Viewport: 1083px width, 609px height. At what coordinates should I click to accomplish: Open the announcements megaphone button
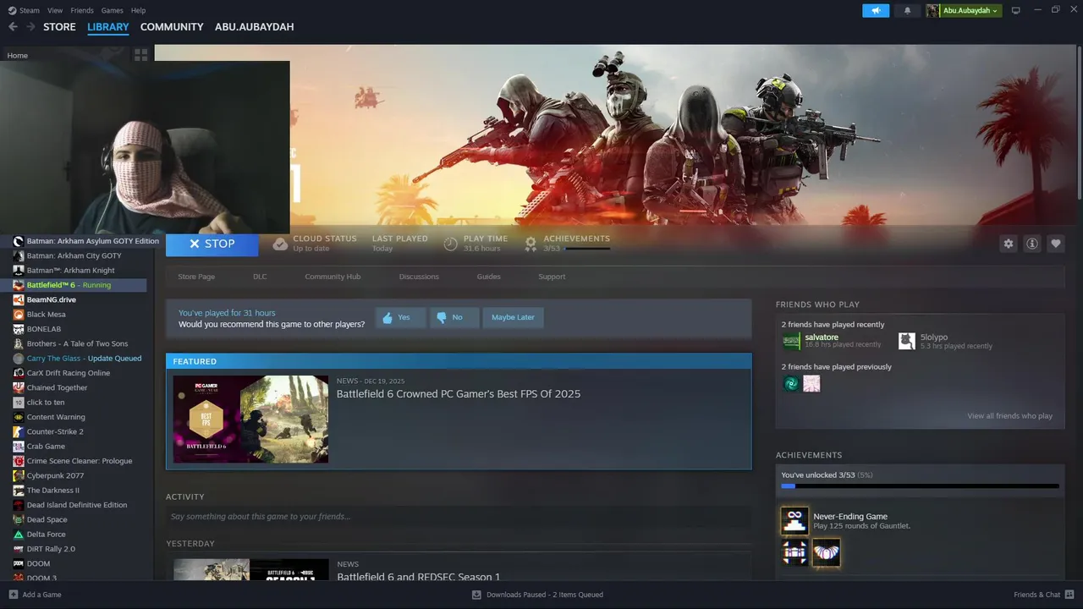pos(876,10)
